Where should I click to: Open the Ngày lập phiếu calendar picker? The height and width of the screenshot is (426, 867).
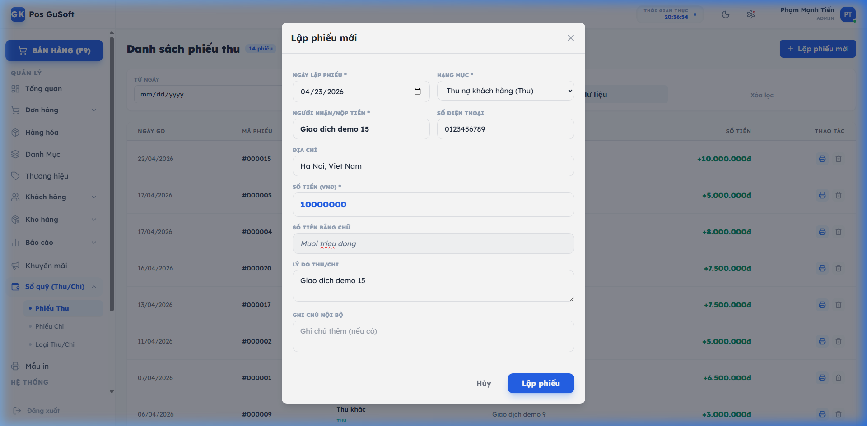pos(417,91)
